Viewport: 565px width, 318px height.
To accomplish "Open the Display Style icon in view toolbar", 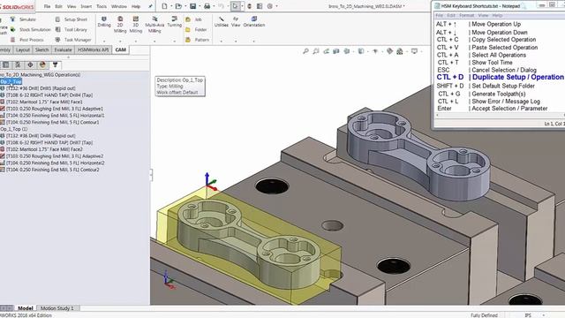I will (x=361, y=51).
